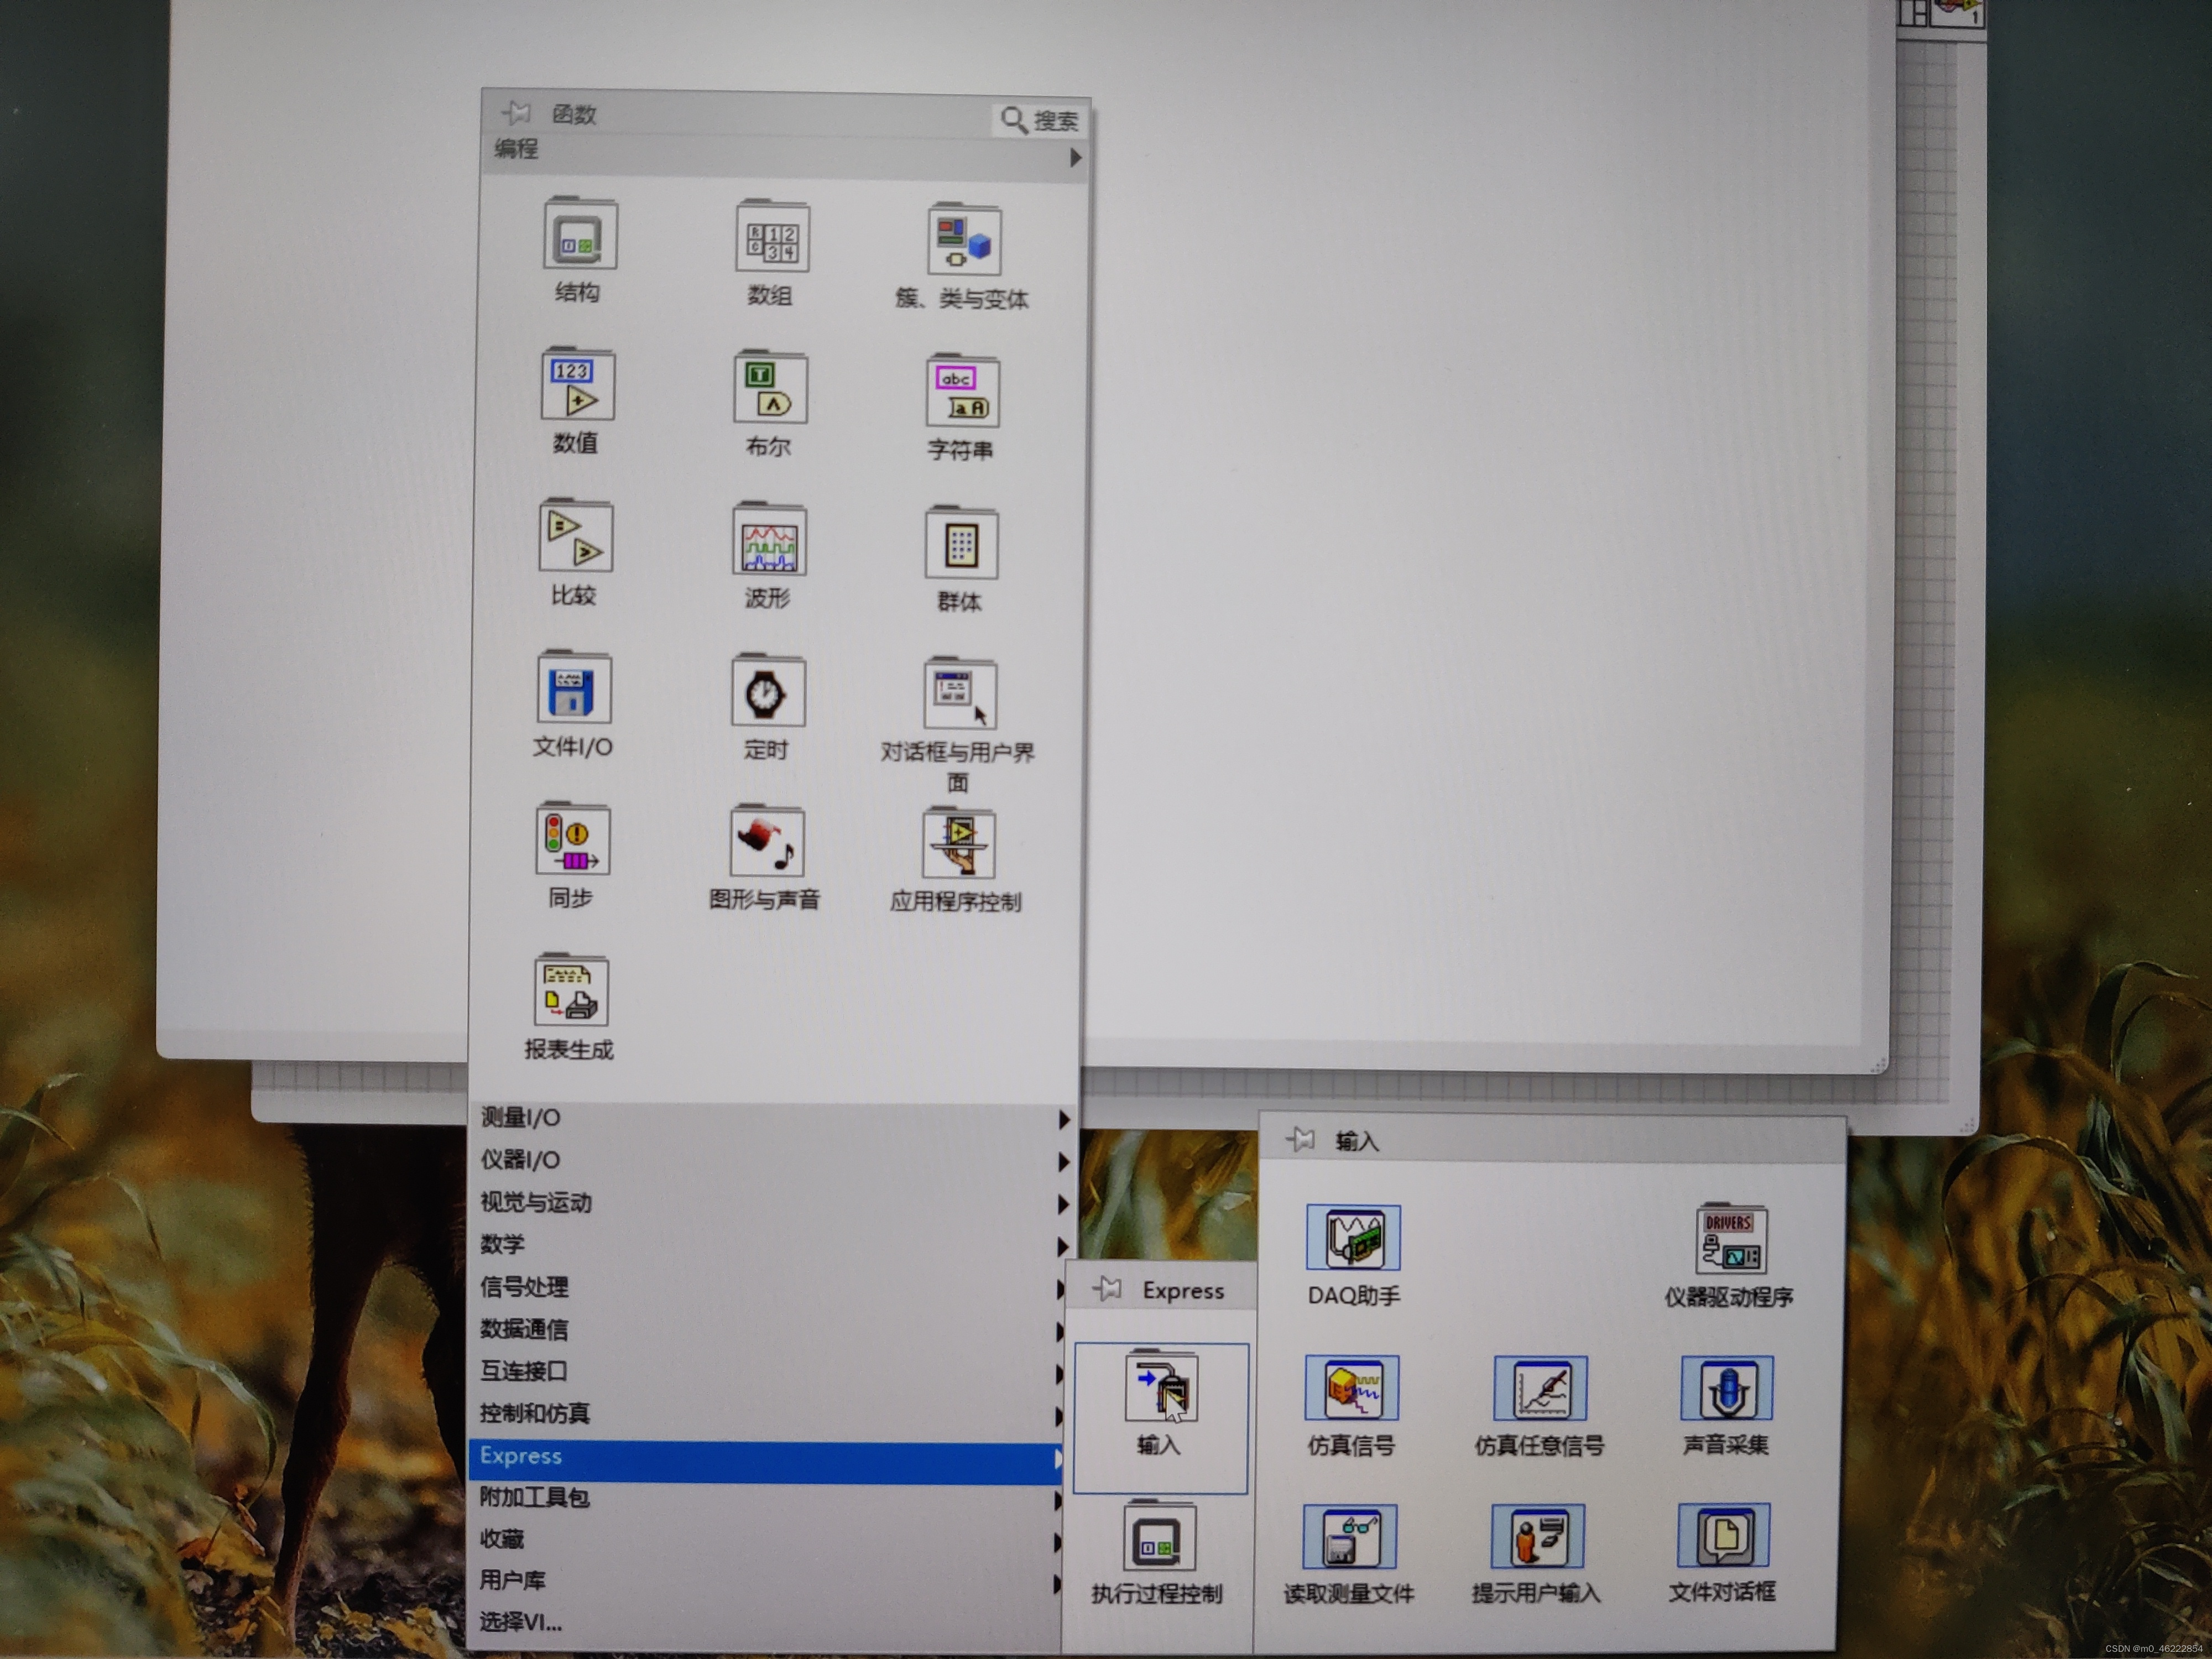2212x1659 pixels.
Task: Select the DAQ助手 Express VI icon
Action: coord(1353,1238)
